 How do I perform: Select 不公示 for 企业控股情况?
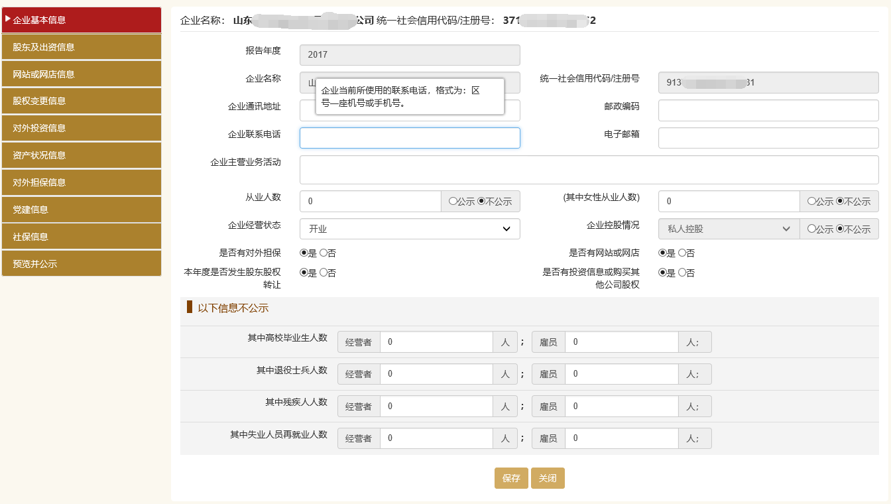pos(840,229)
